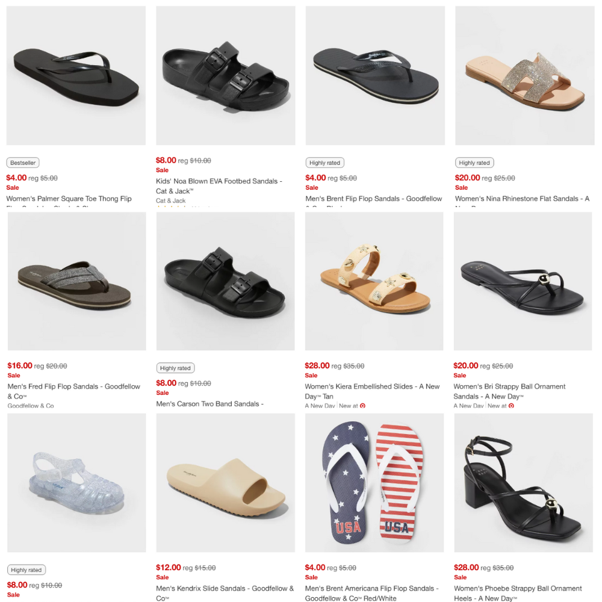
Task: Open the Phoebe Strappy Ball Ornament Heels image
Action: pos(523,483)
